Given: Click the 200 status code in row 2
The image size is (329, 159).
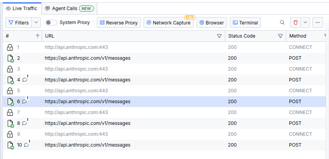Looking at the screenshot, I should click(x=232, y=58).
